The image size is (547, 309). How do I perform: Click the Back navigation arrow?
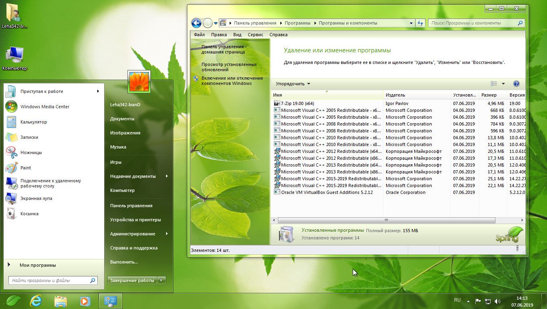tap(196, 23)
